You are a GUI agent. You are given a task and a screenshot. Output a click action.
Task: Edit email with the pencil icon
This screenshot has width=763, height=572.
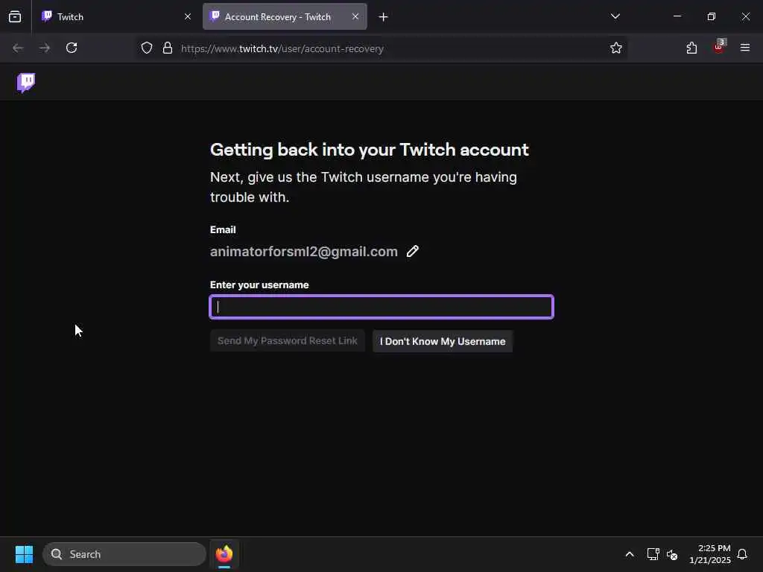(413, 251)
